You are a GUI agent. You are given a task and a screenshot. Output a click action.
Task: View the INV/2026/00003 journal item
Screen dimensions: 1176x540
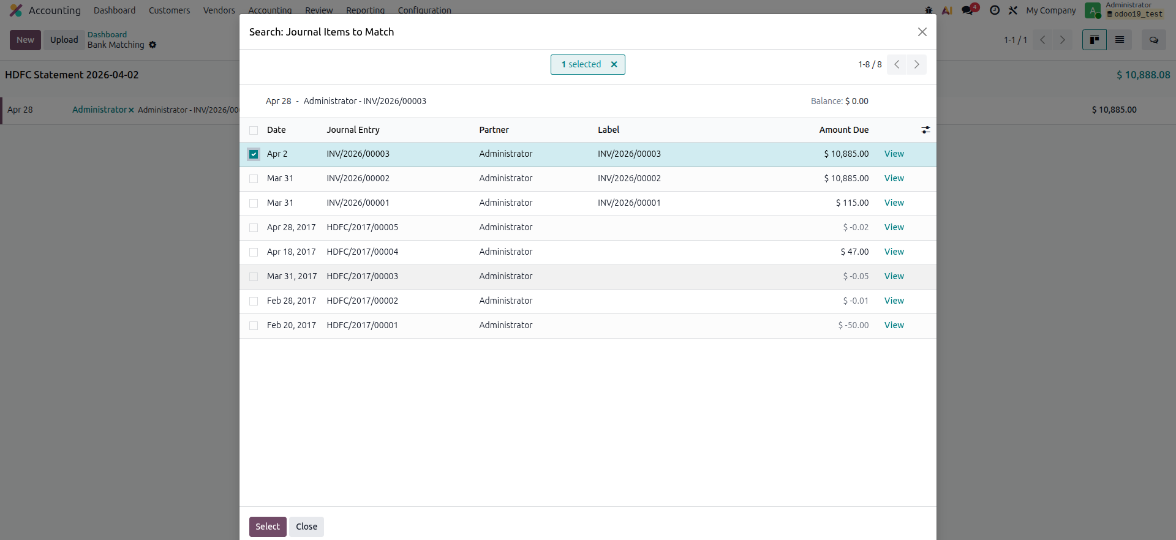pos(894,154)
